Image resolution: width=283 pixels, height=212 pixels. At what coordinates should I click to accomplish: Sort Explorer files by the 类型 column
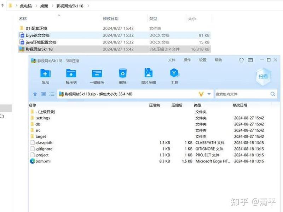pos(153,19)
